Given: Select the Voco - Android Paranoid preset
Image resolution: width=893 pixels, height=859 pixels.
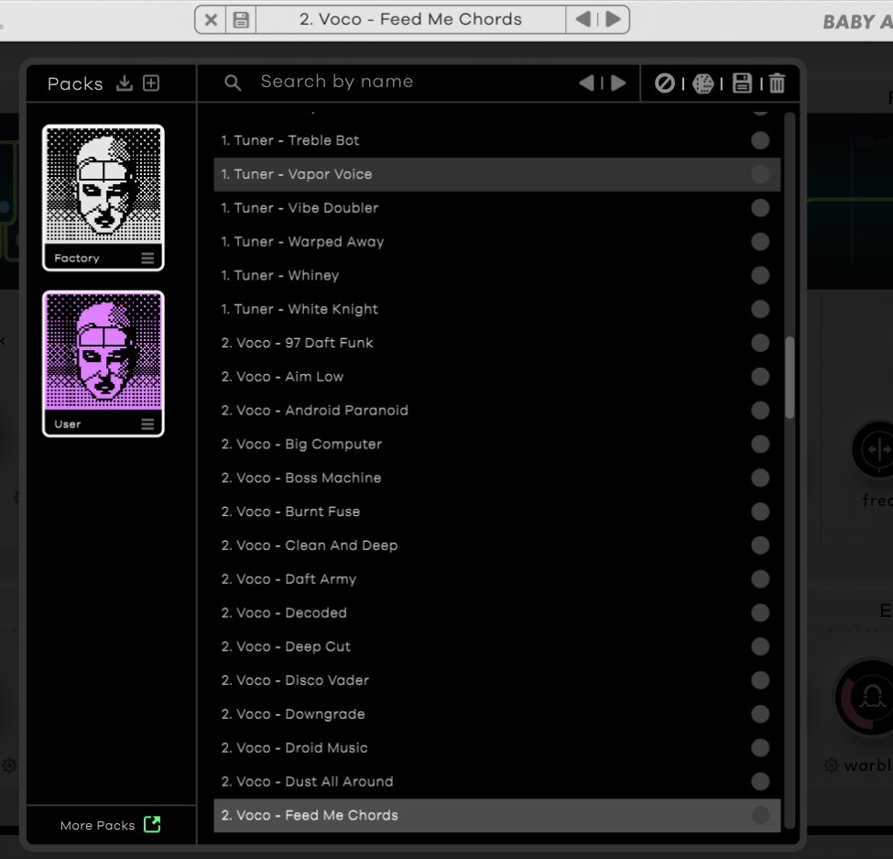Looking at the screenshot, I should click(314, 411).
